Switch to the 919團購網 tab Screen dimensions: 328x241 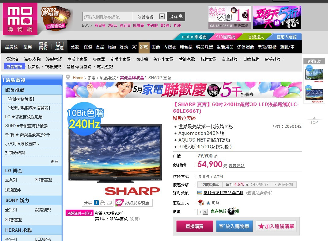coord(226,37)
